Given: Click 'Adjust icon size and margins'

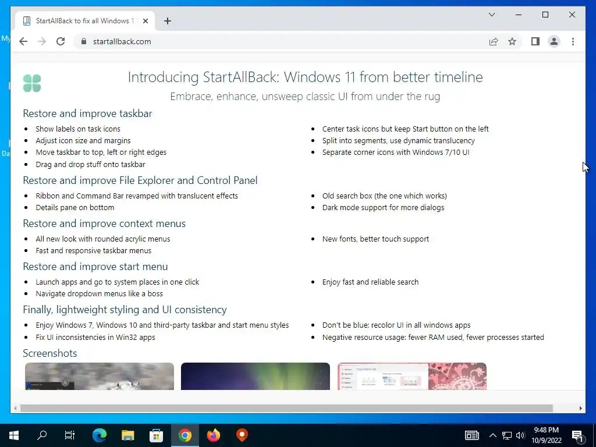Looking at the screenshot, I should 83,141.
